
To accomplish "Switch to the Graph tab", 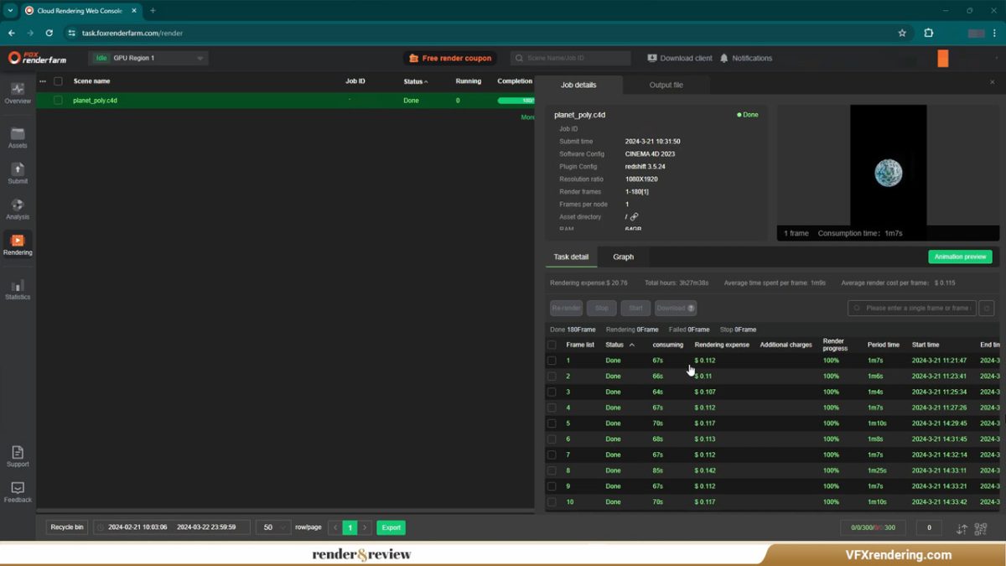I will 623,257.
